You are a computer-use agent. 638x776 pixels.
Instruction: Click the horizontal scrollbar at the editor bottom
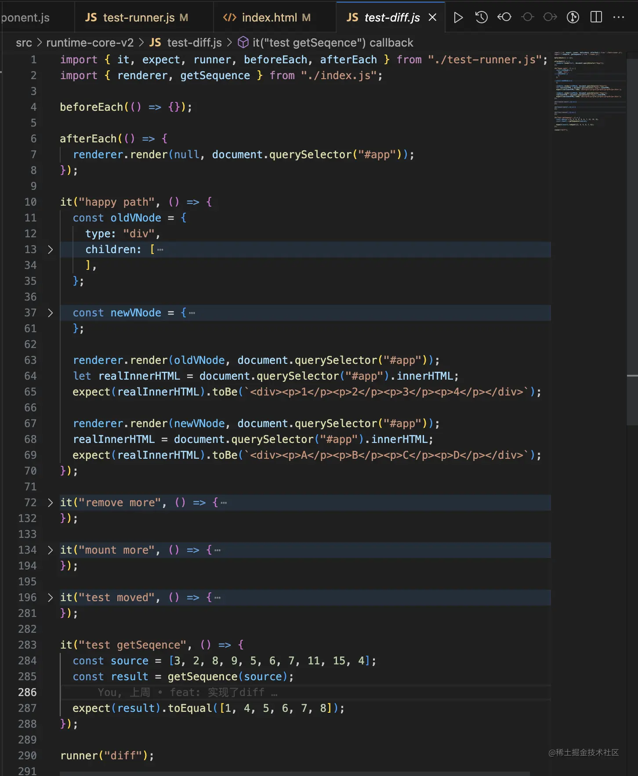(x=295, y=773)
